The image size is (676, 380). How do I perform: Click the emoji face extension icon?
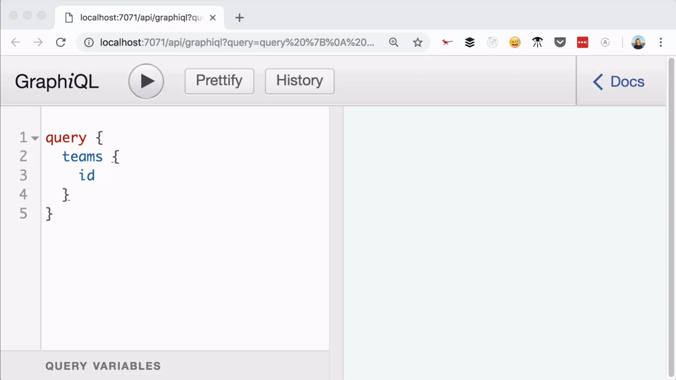pos(515,42)
